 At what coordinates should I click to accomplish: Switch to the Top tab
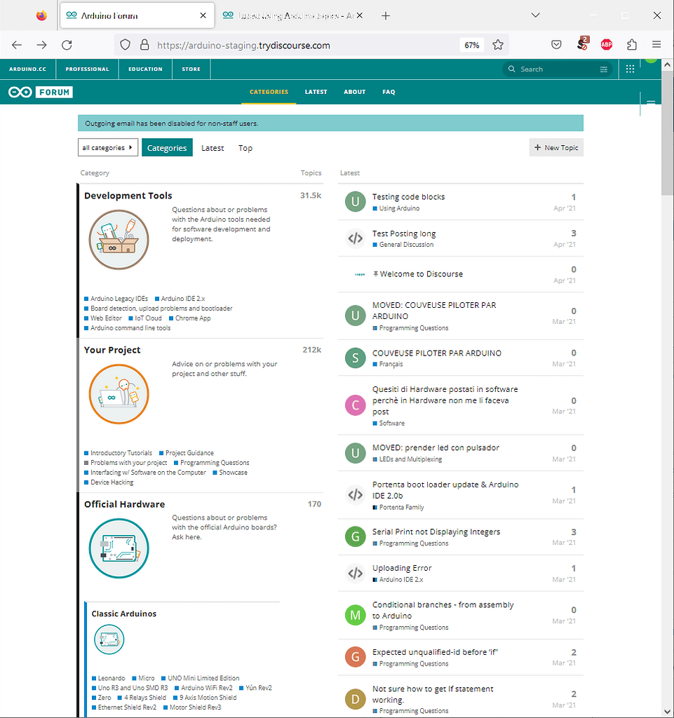245,148
